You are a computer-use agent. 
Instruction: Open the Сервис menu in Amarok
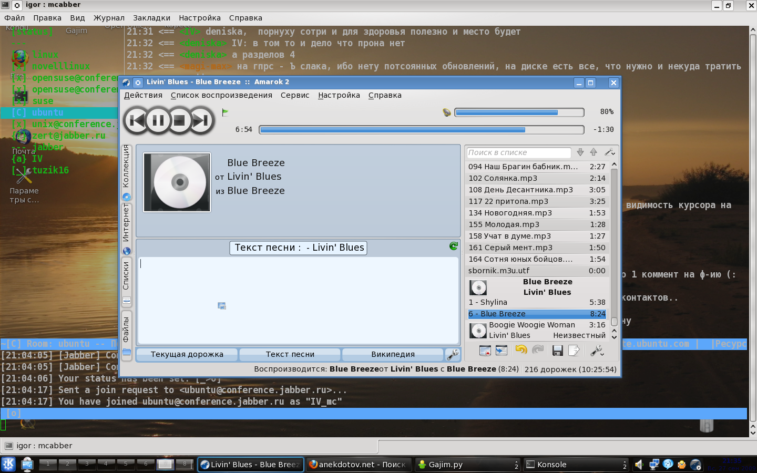tap(295, 95)
